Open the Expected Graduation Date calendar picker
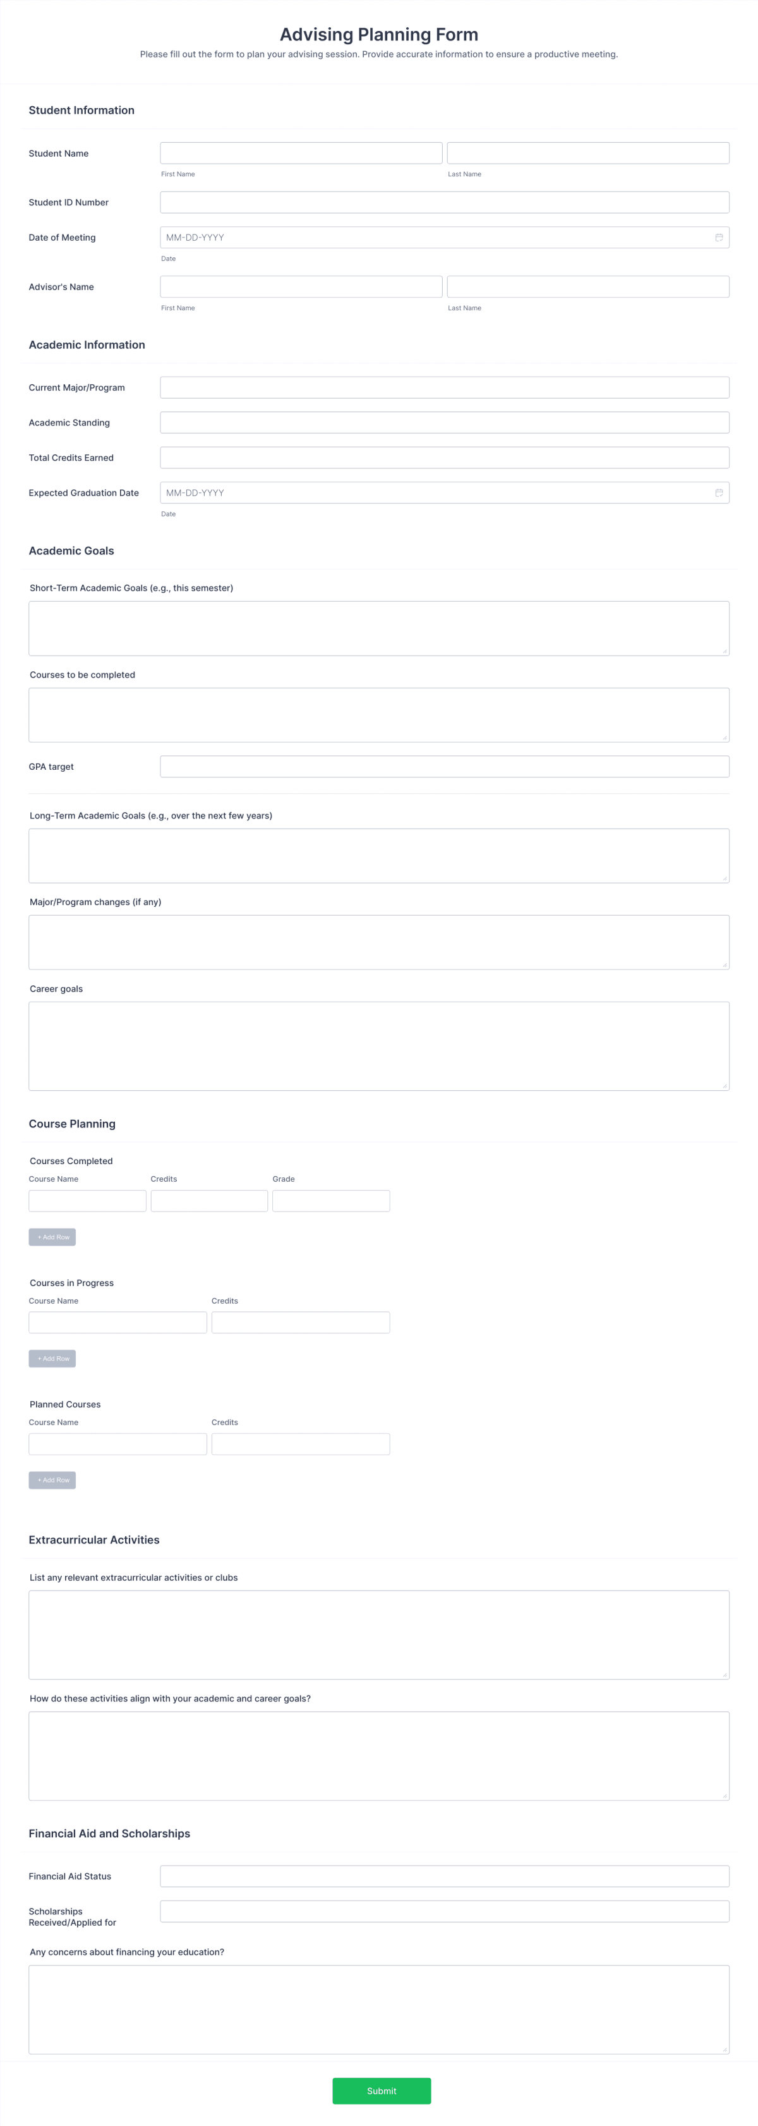 click(717, 493)
